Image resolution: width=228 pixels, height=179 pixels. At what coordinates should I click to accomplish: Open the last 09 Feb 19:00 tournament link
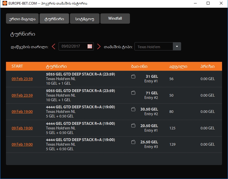22,144
